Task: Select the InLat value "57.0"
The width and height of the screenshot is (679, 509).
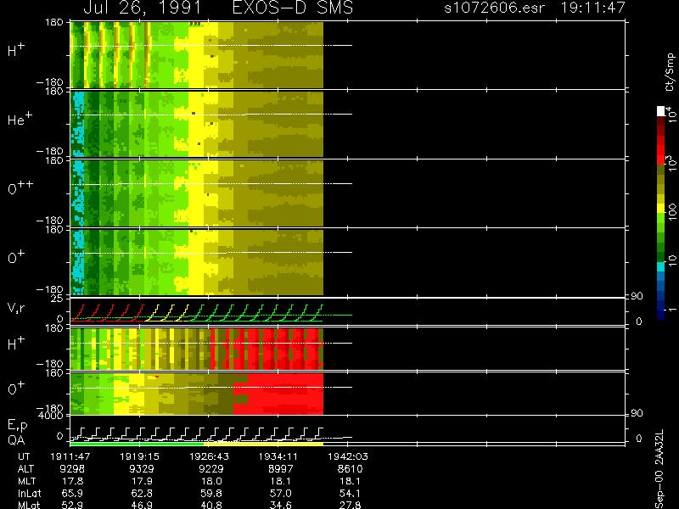Action: pos(281,493)
